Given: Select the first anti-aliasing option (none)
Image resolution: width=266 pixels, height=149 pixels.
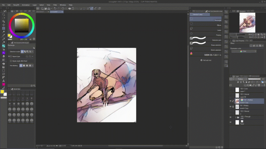Looking at the screenshot, I should coord(21,66).
